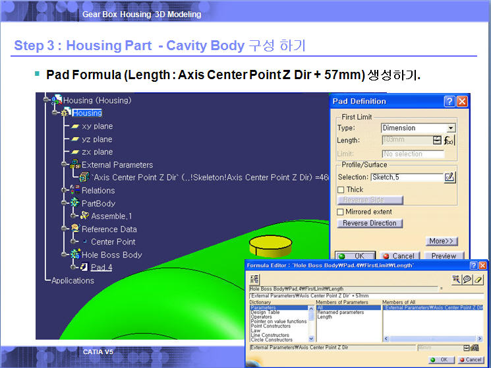Click the incremental mode icon at Formula Editor top-left
The width and height of the screenshot is (491, 368).
click(254, 280)
